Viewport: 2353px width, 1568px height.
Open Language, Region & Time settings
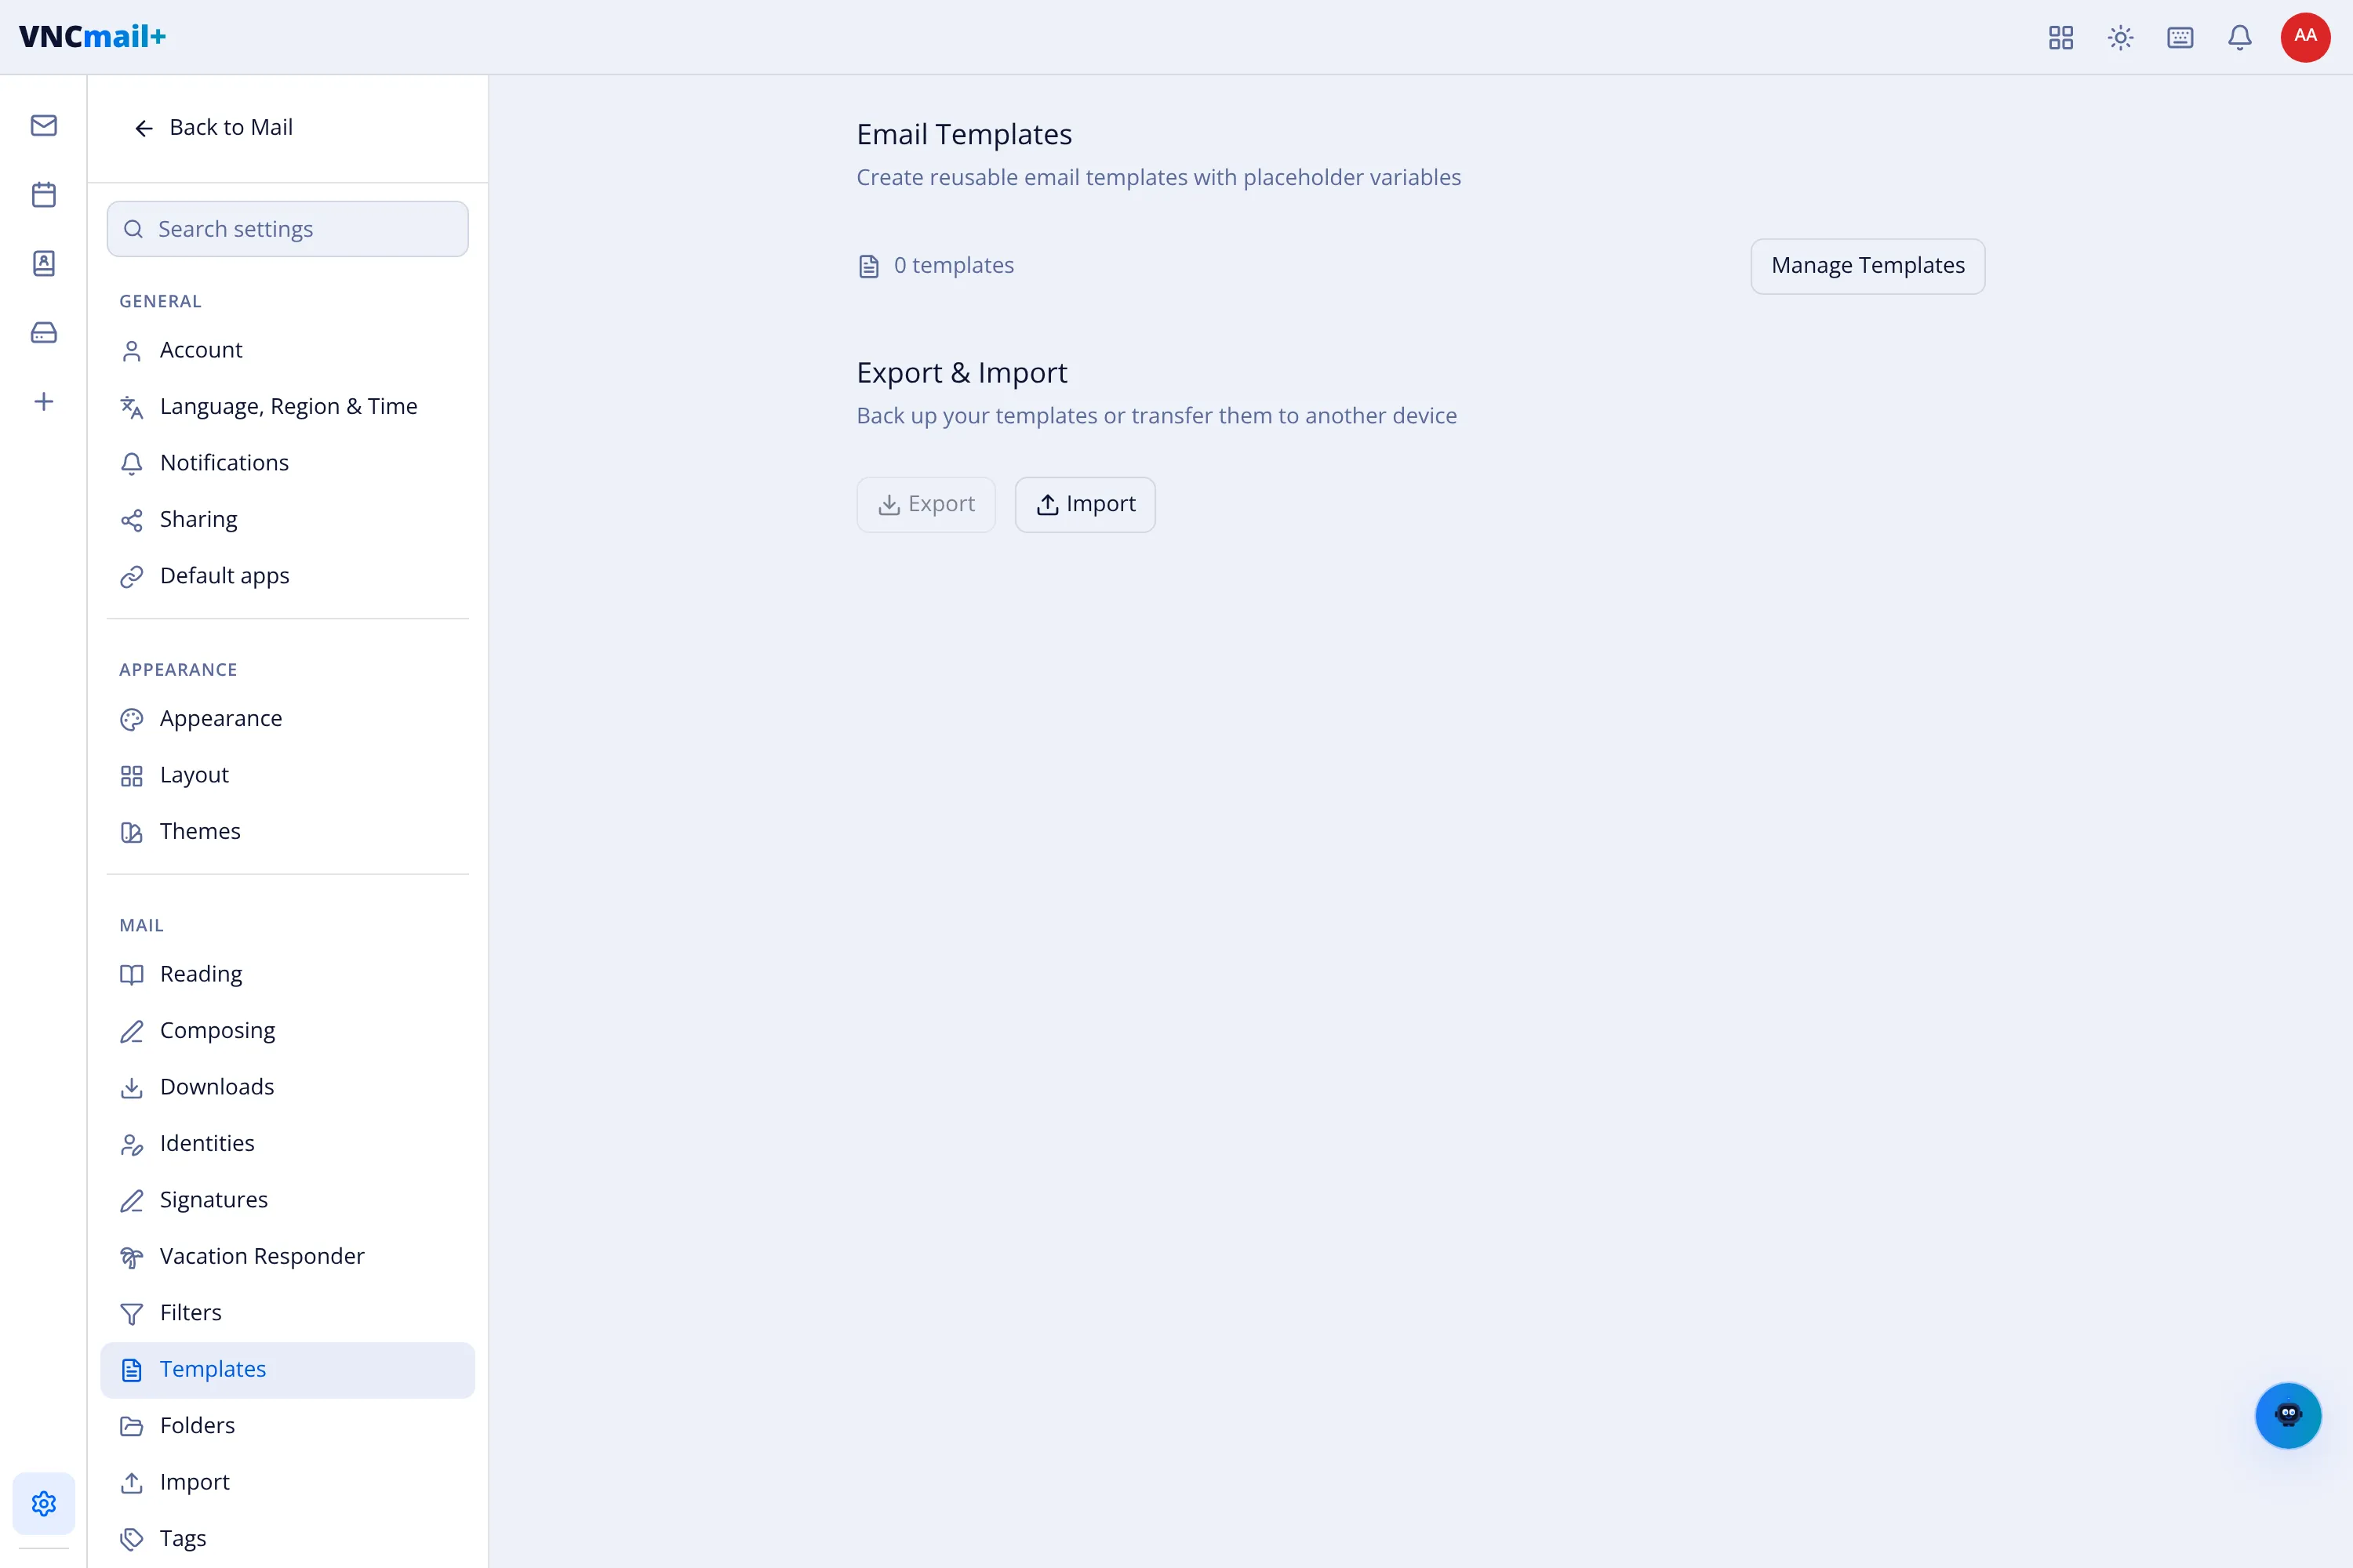(x=288, y=407)
